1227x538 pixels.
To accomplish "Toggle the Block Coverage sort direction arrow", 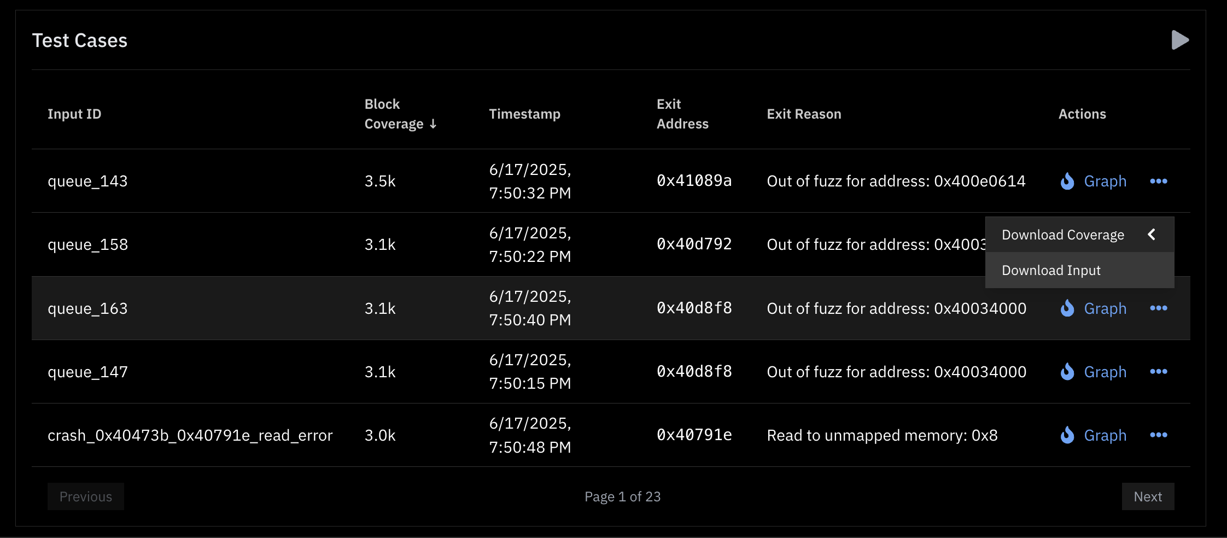I will [433, 124].
